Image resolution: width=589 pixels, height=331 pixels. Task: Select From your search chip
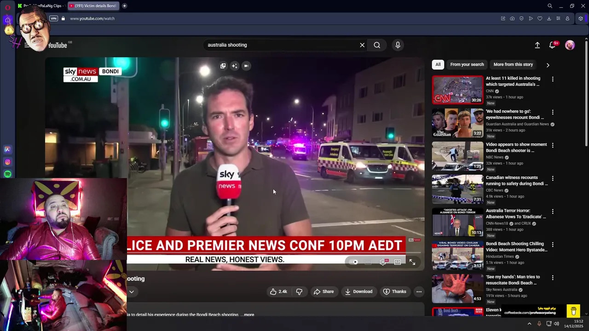click(467, 65)
